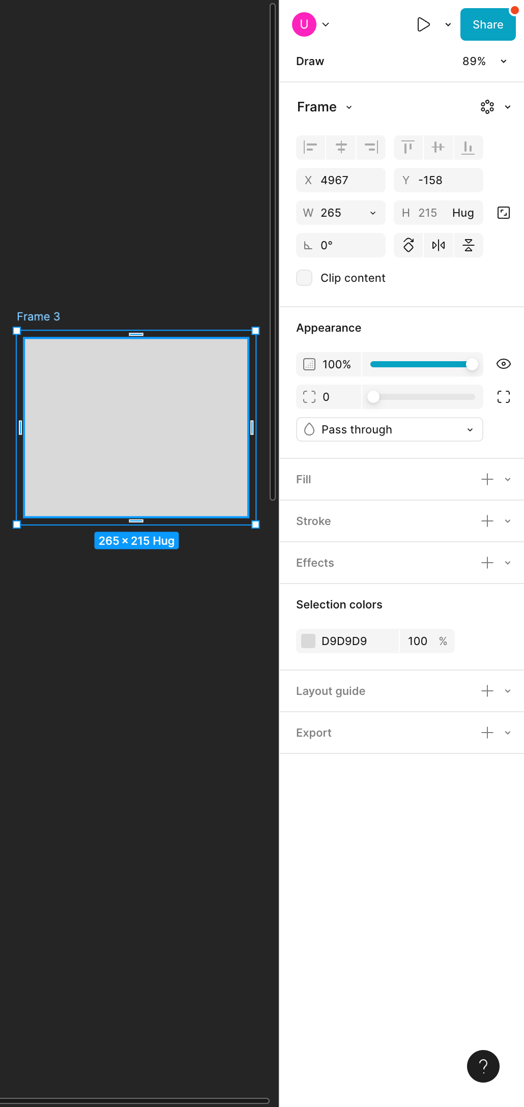Click the canvas horizontal scrollbar
524x1107 pixels.
click(134, 1101)
